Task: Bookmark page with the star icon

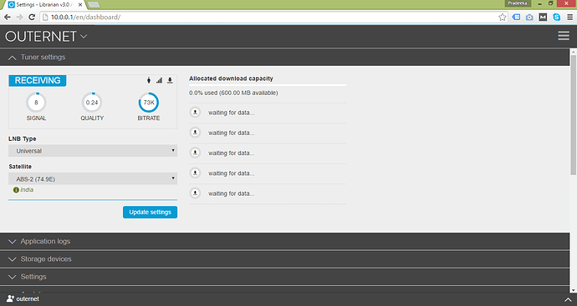Action: click(502, 17)
